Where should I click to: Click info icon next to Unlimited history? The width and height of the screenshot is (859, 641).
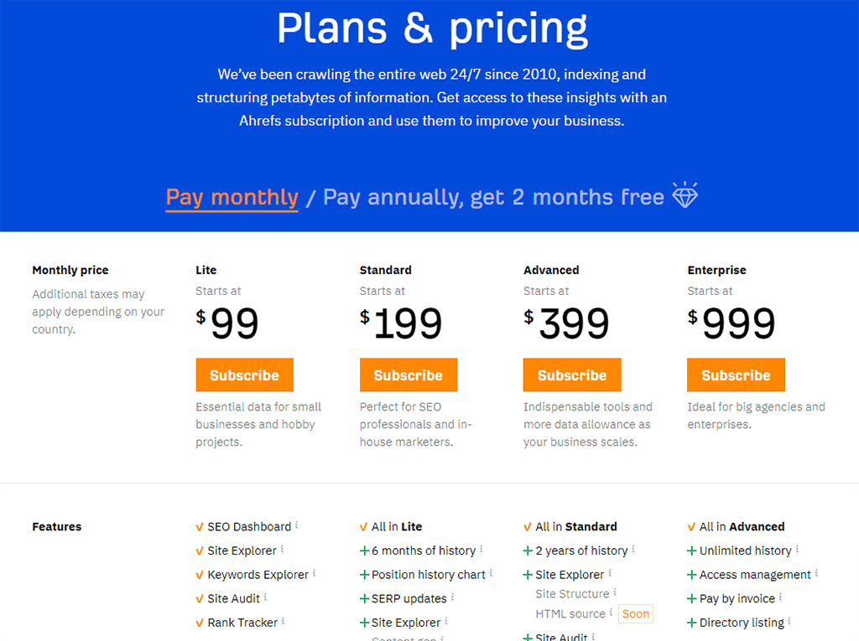coord(797,549)
